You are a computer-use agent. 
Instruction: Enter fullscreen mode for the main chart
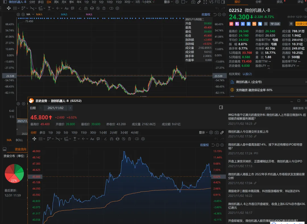[205, 2]
